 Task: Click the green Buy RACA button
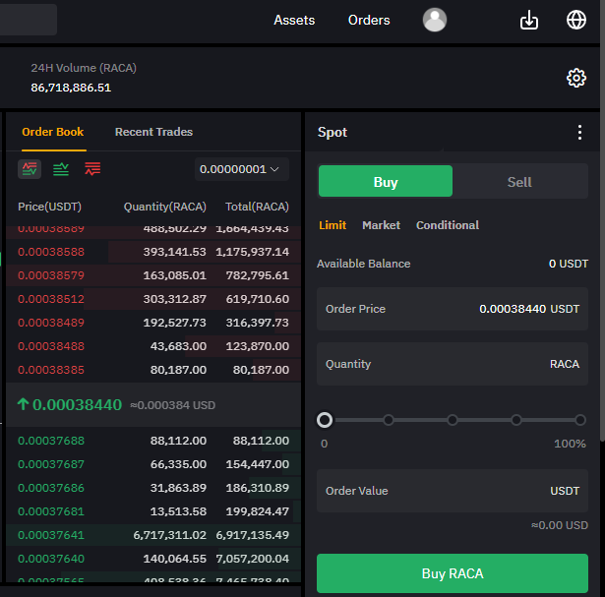point(453,573)
